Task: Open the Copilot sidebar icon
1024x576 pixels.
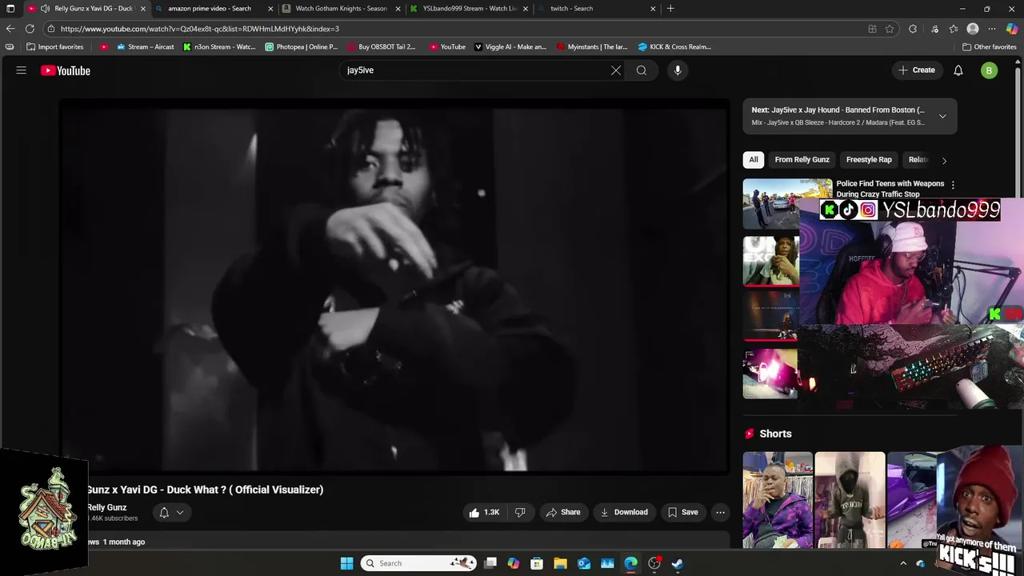Action: click(1012, 29)
